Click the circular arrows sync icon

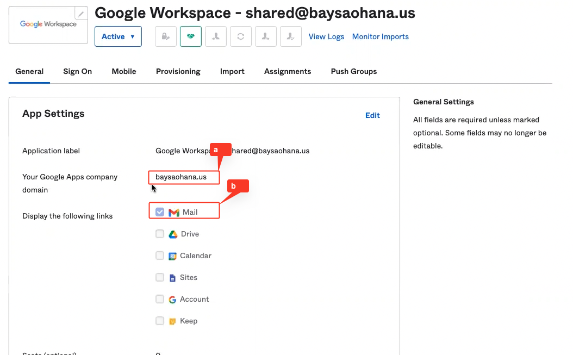coord(241,36)
